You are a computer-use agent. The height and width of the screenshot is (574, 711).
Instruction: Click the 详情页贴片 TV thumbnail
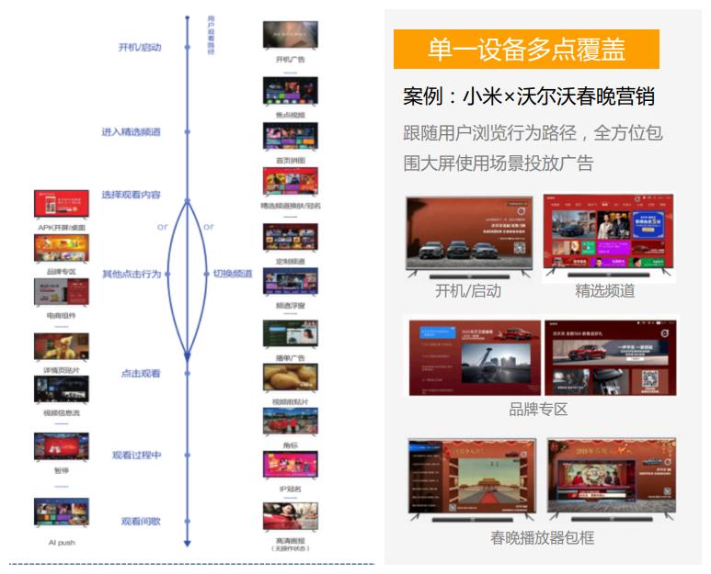[x=62, y=347]
